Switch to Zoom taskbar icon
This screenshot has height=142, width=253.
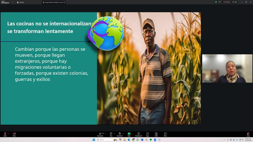tap(155, 139)
